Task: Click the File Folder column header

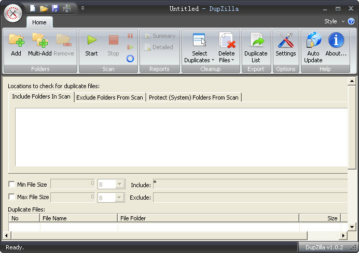Action: tap(208, 218)
